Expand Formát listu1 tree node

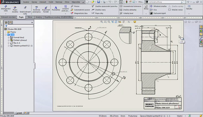coord(9,38)
